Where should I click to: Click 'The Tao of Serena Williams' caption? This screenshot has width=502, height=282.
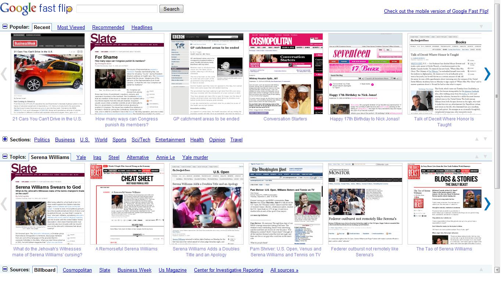click(x=444, y=249)
